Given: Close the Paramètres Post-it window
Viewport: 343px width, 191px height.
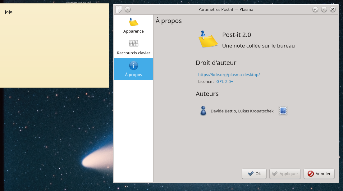Looking at the screenshot, I should click(x=333, y=9).
